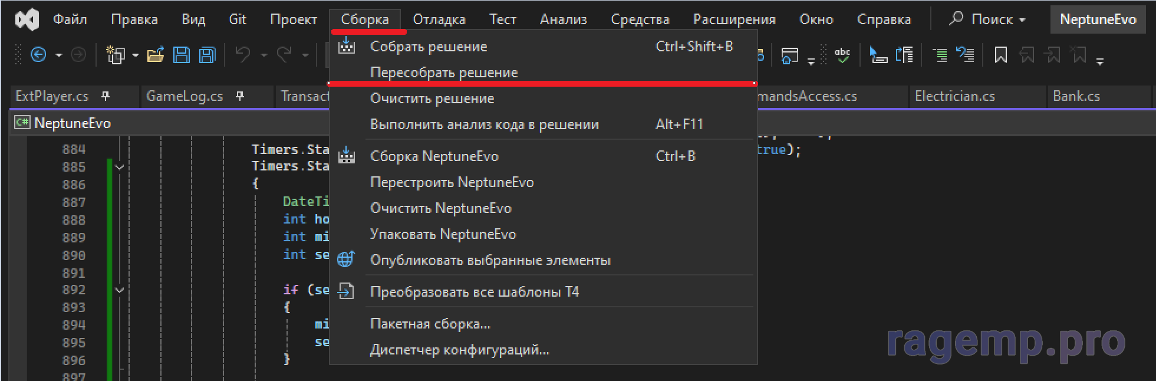Open the Отладка menu
Viewport: 1156px width, 381px height.
(x=439, y=19)
